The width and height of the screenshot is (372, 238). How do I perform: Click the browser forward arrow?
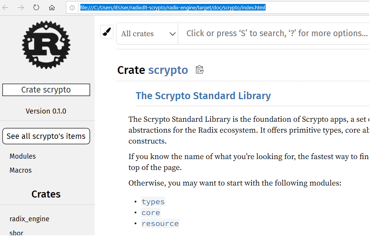[21, 8]
